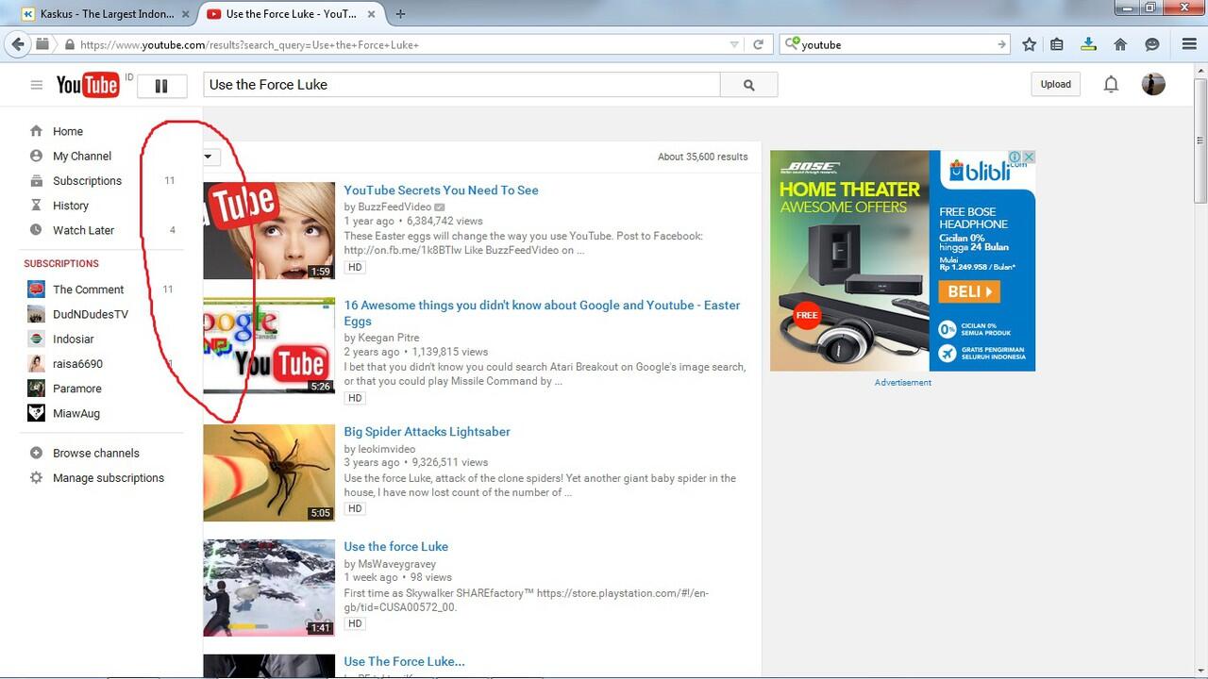Click the YouTube search input field

coord(461,85)
